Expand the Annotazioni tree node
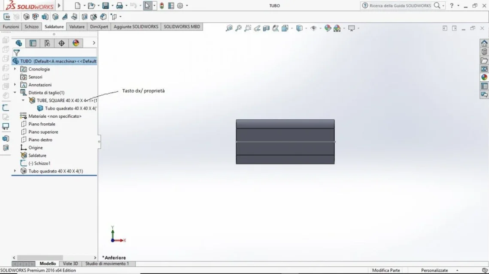The image size is (489, 274). (x=15, y=85)
